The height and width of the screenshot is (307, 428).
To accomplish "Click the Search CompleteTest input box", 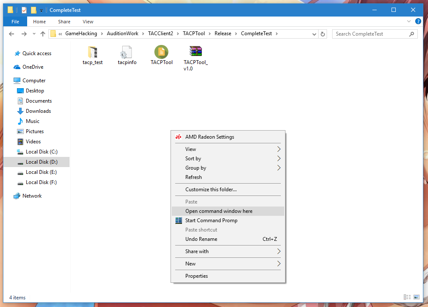I will [371, 34].
